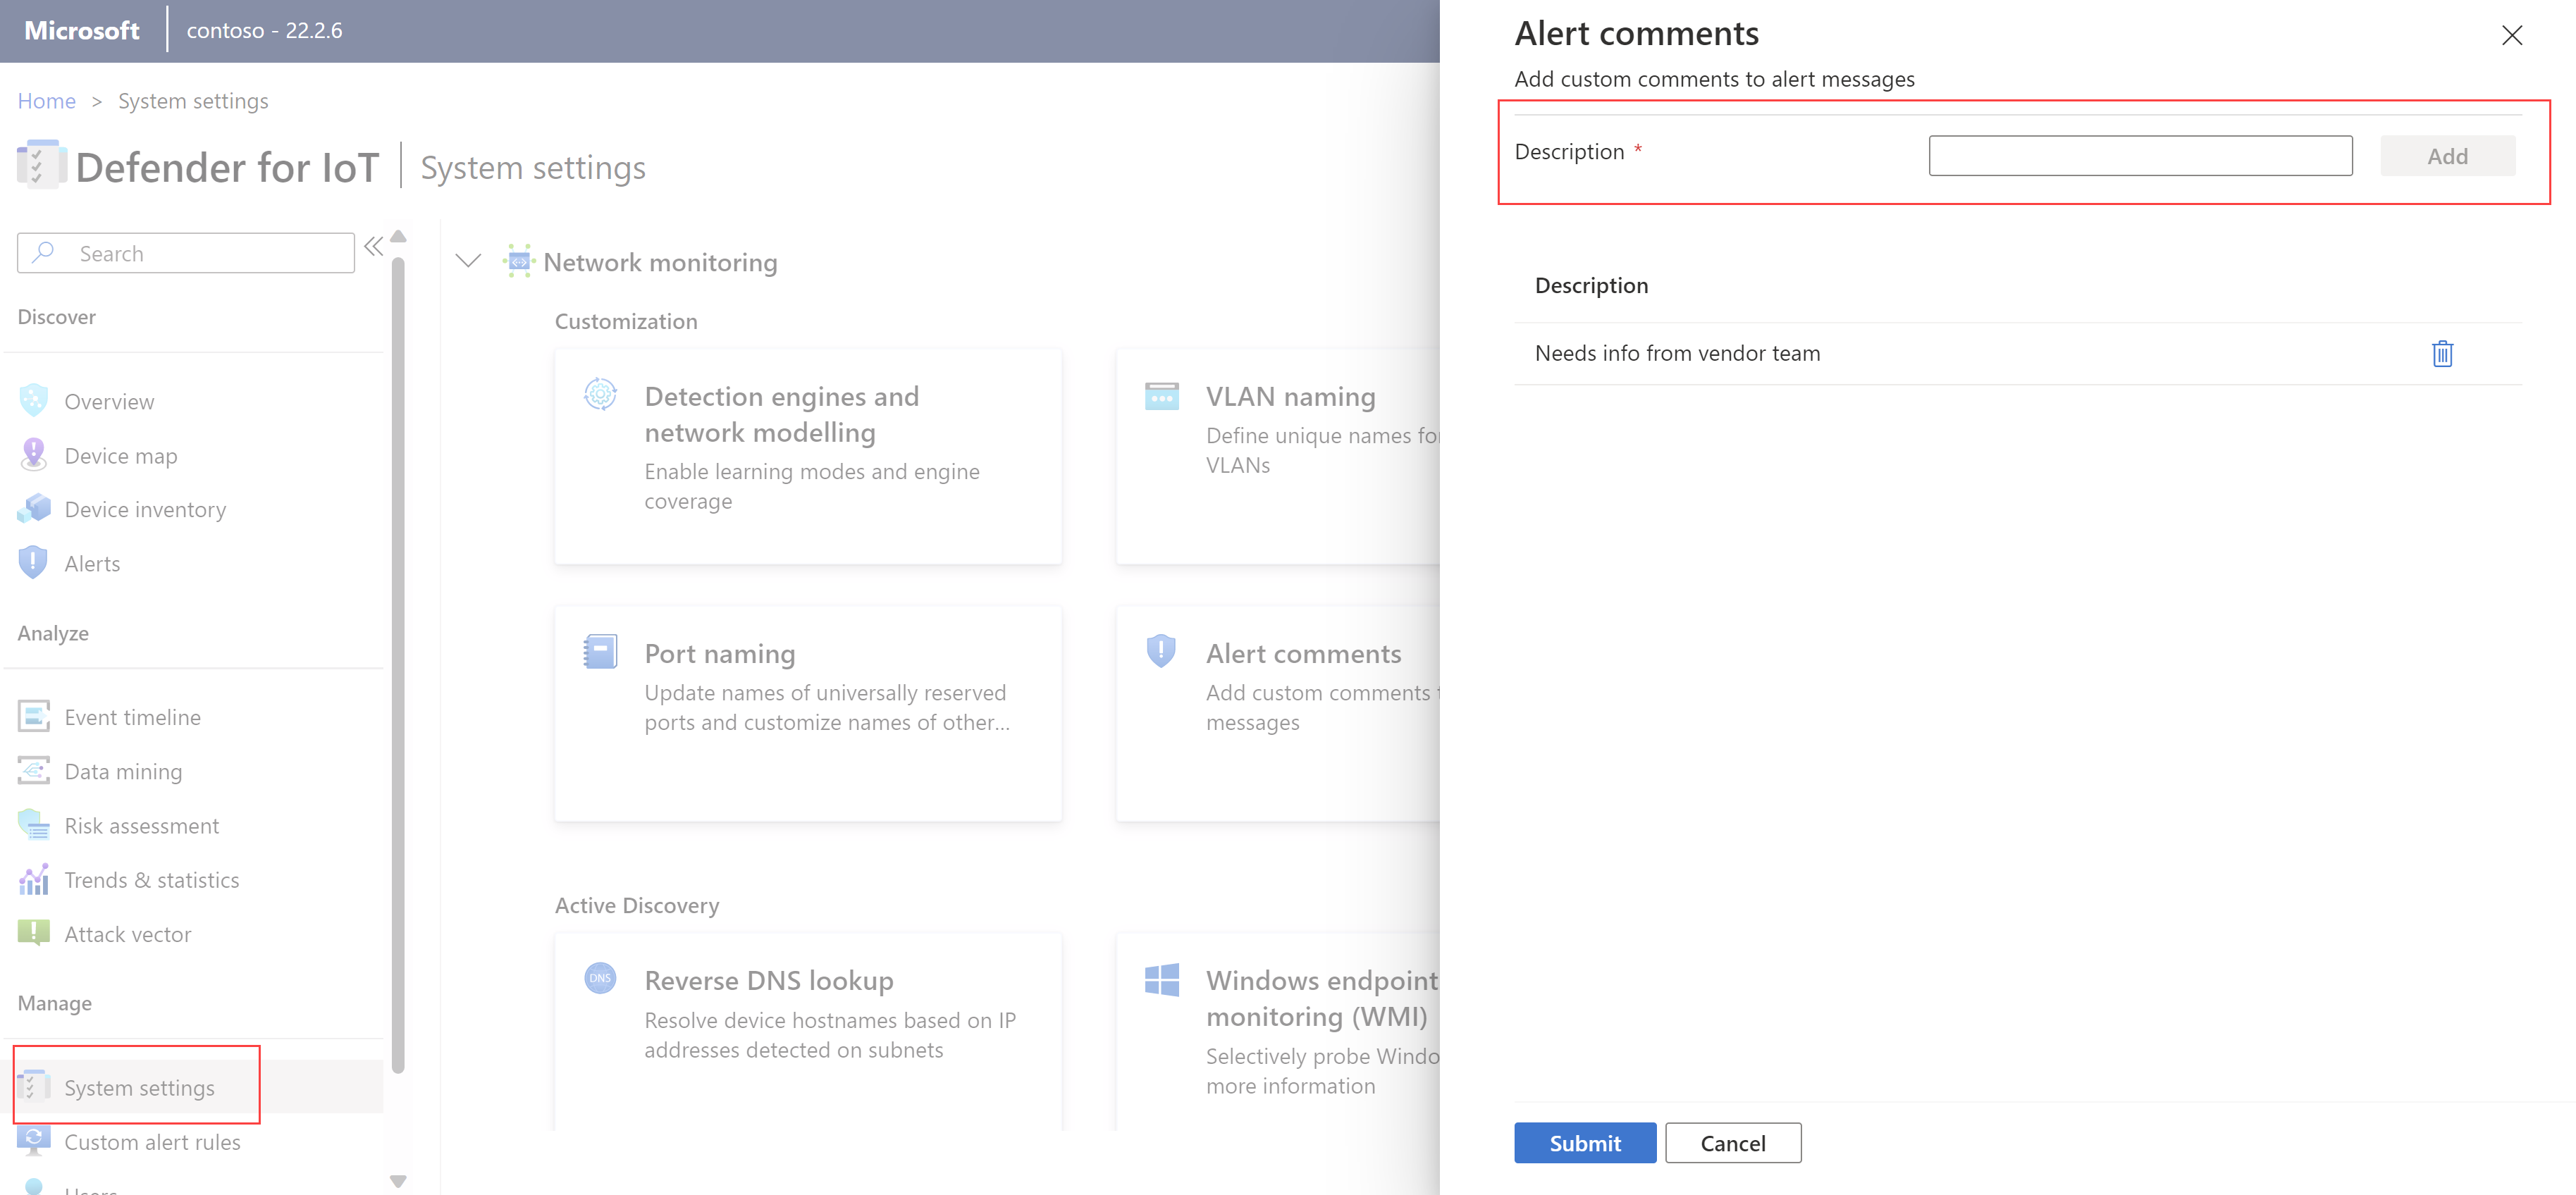Click Cancel to discard changes
2576x1195 pixels.
click(x=1735, y=1141)
